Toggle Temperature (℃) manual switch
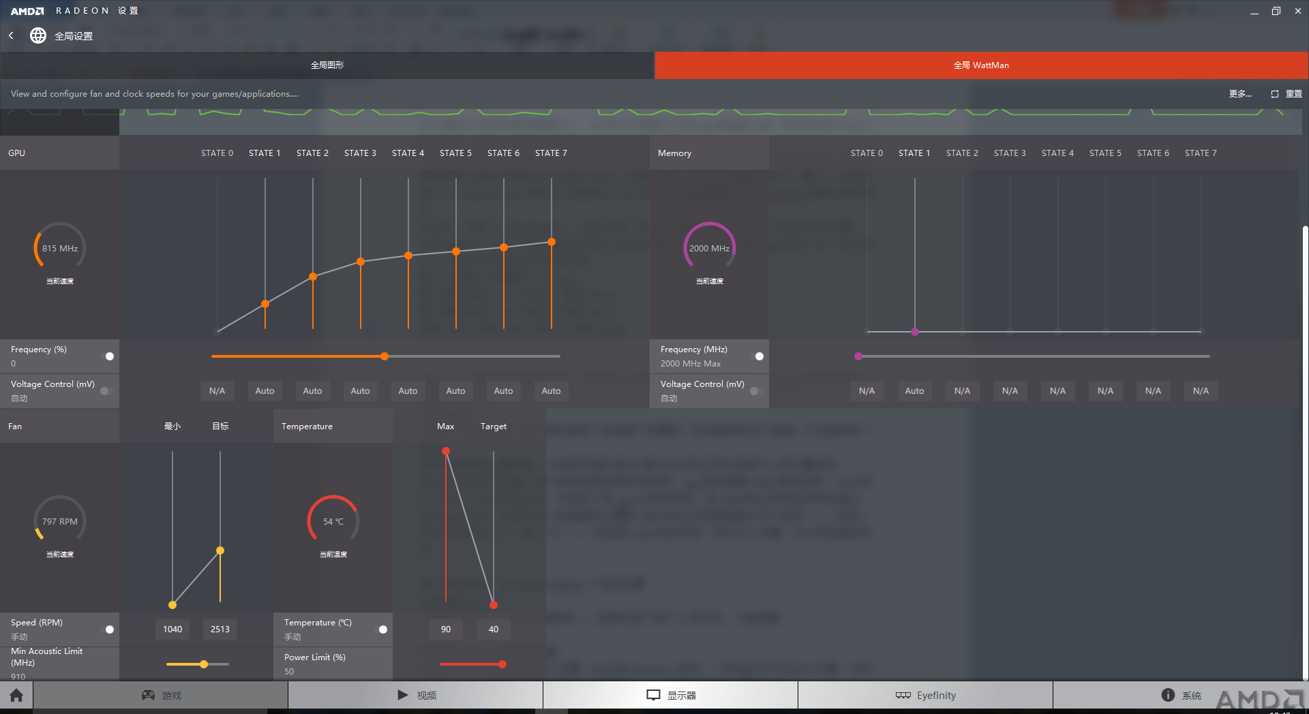 click(x=380, y=630)
